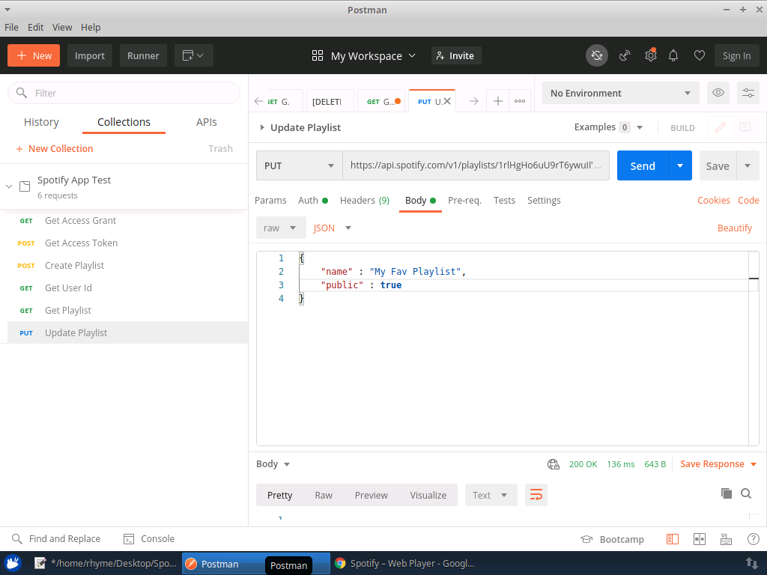Open the Tests tab
767x575 pixels.
pos(504,201)
